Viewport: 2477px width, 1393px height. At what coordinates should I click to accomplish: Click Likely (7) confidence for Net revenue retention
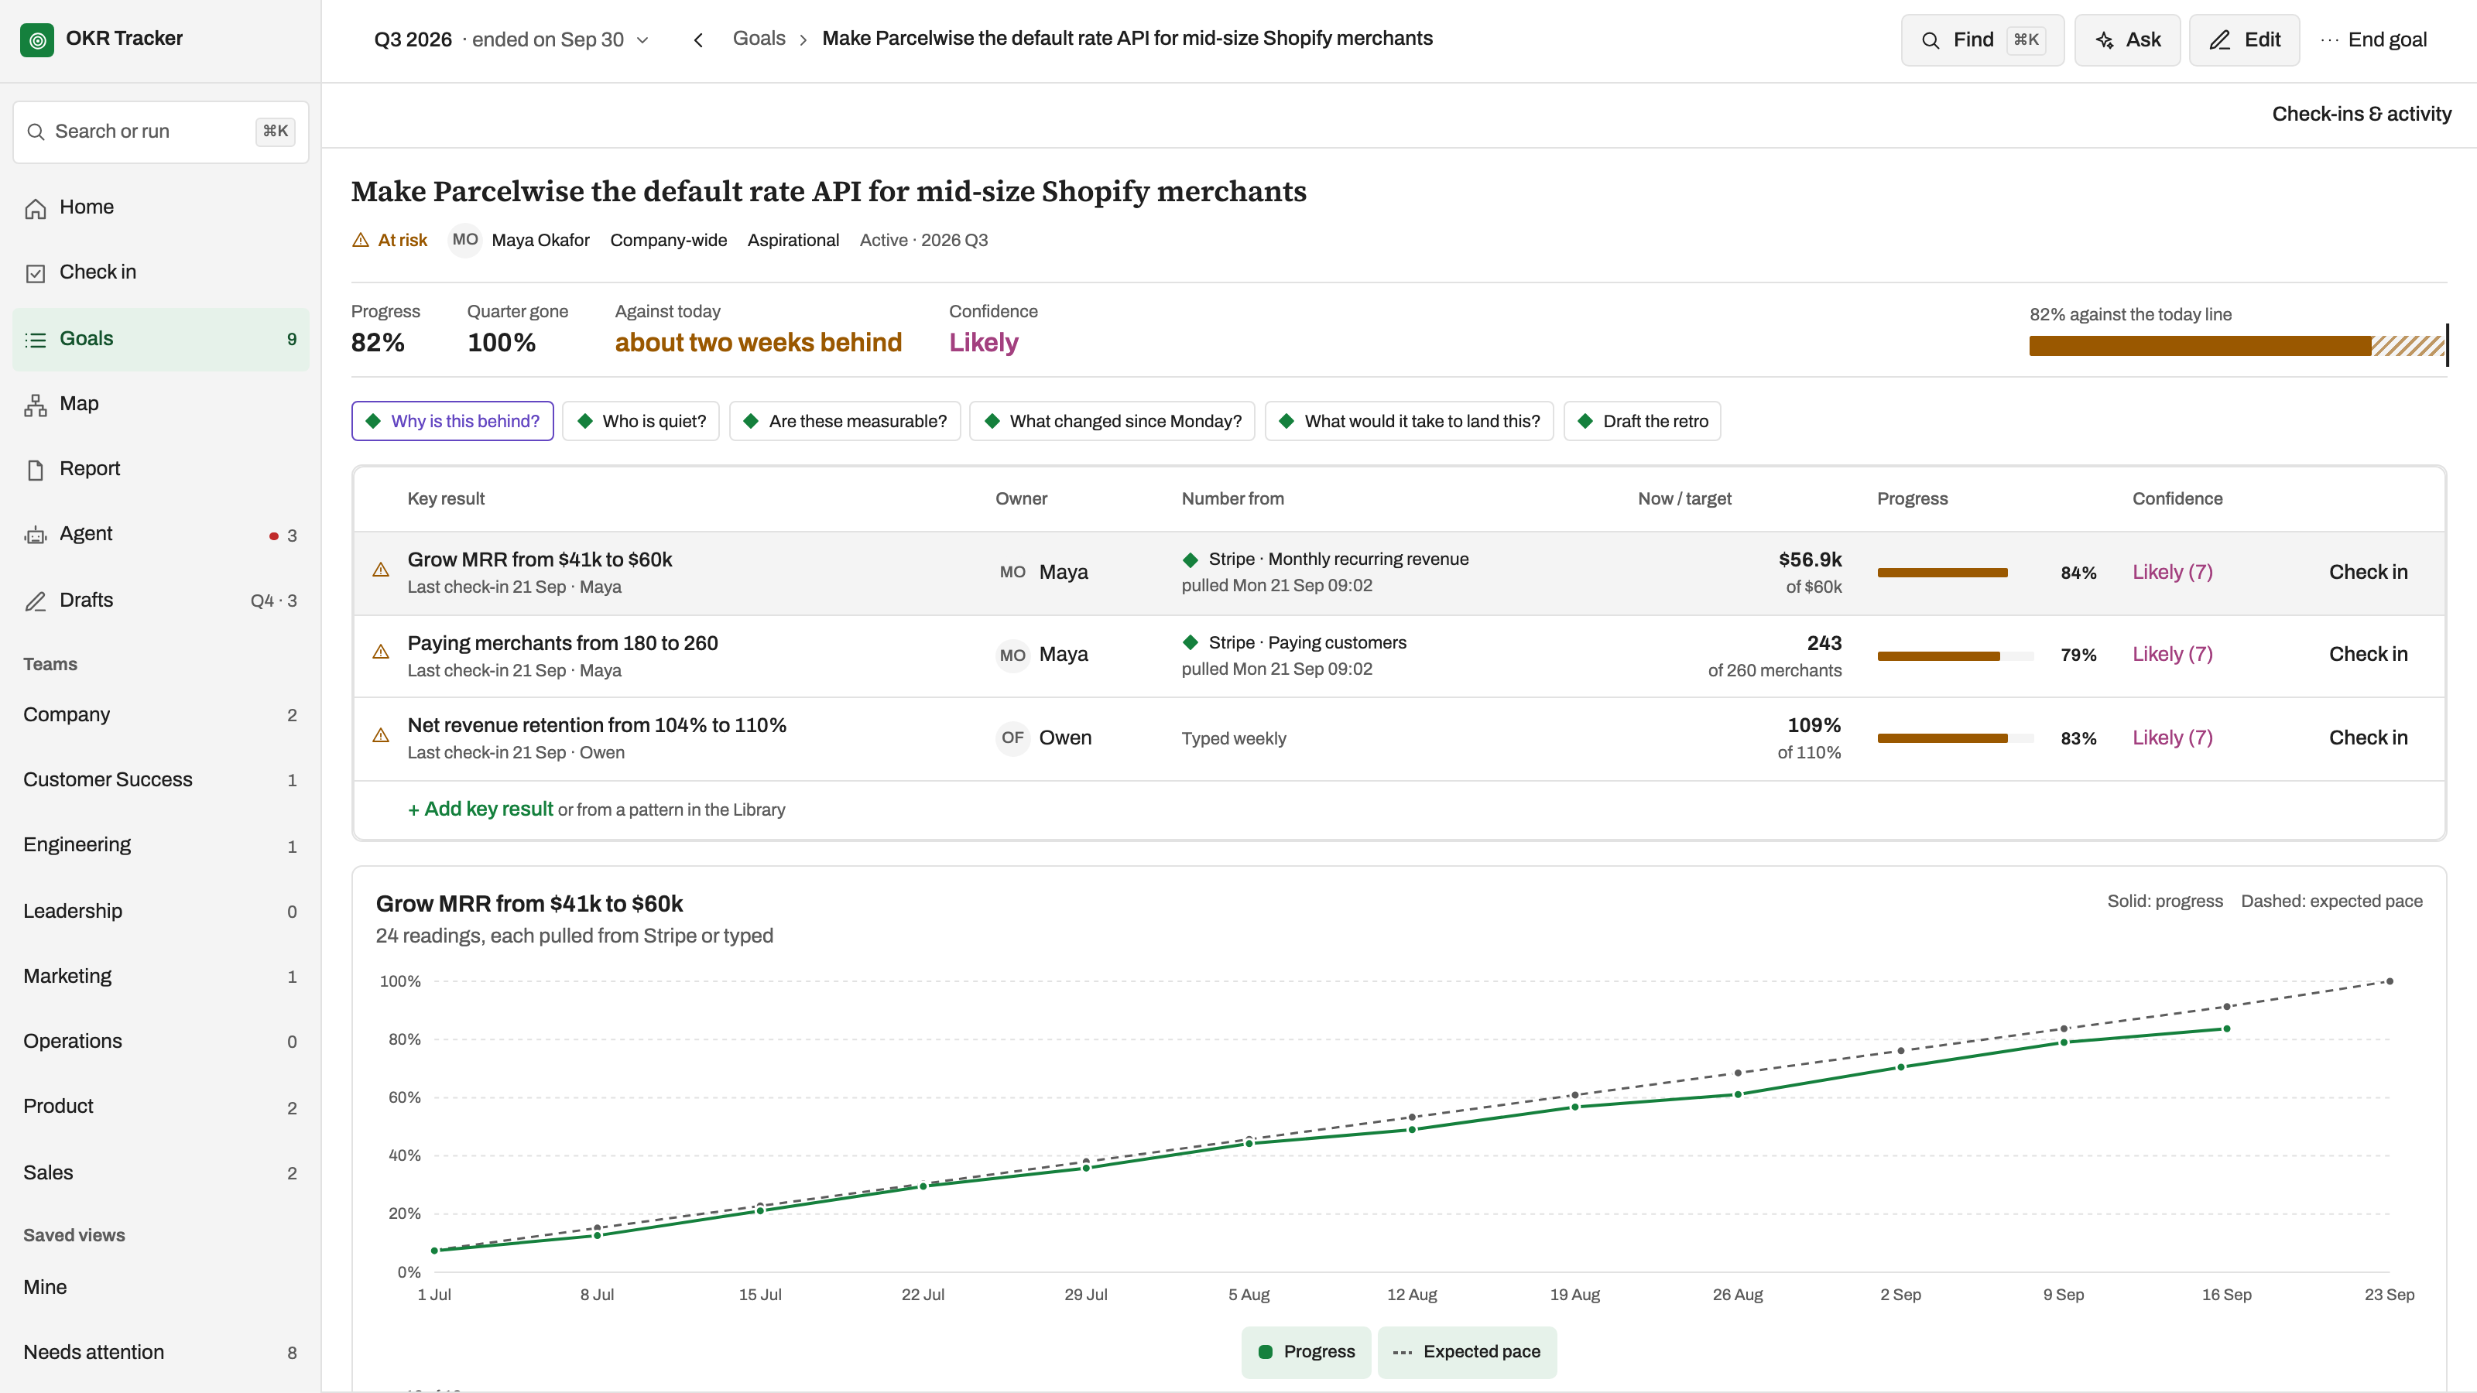point(2172,738)
